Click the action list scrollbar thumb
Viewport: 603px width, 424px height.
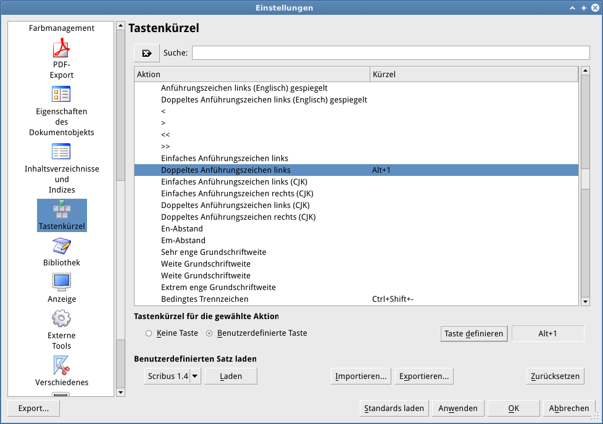coord(585,179)
